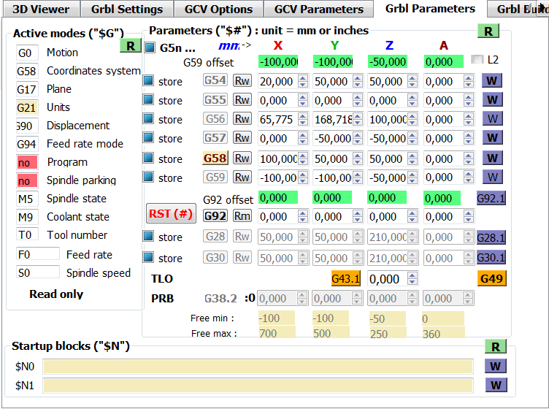
Task: Toggle the store checkbox for G57
Action: tap(148, 137)
